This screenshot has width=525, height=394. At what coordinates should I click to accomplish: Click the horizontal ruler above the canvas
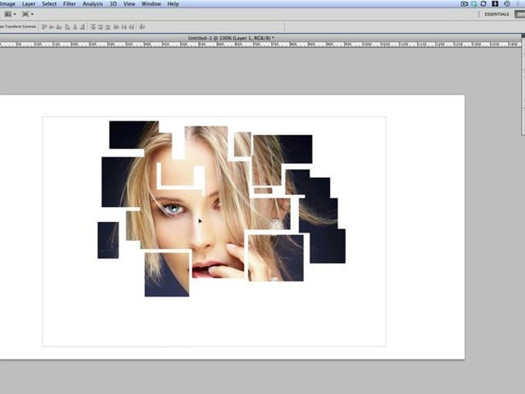pyautogui.click(x=260, y=44)
